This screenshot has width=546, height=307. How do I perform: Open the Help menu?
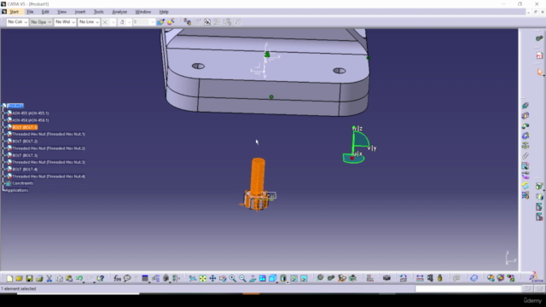164,12
